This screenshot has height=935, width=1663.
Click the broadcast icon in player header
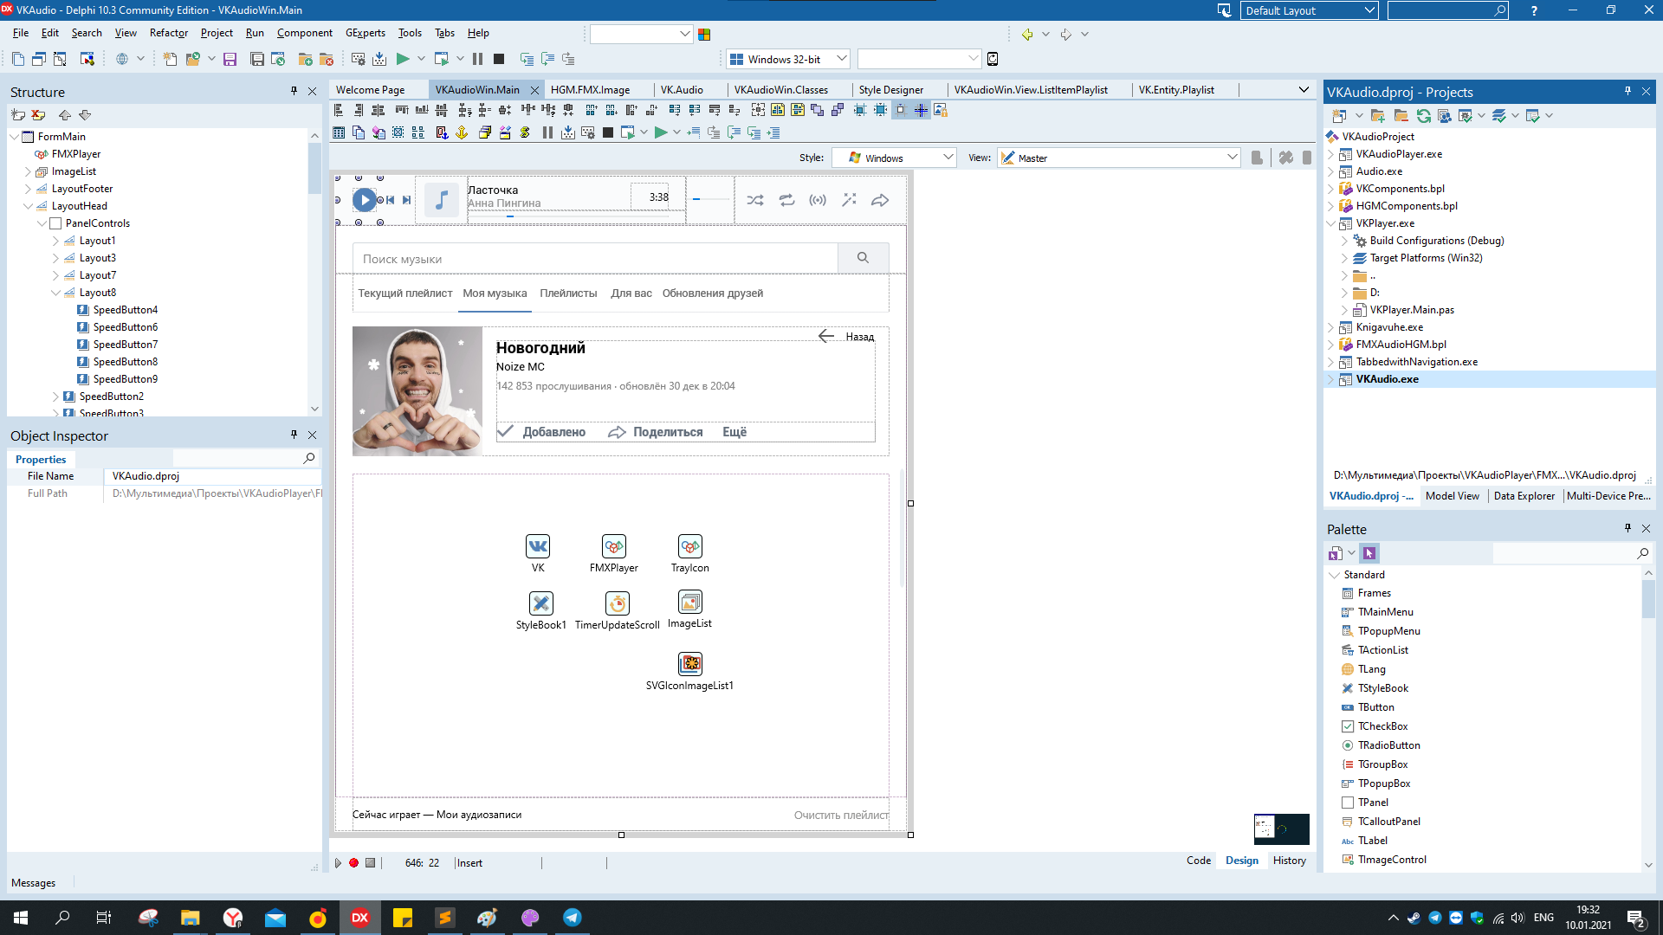pos(818,200)
